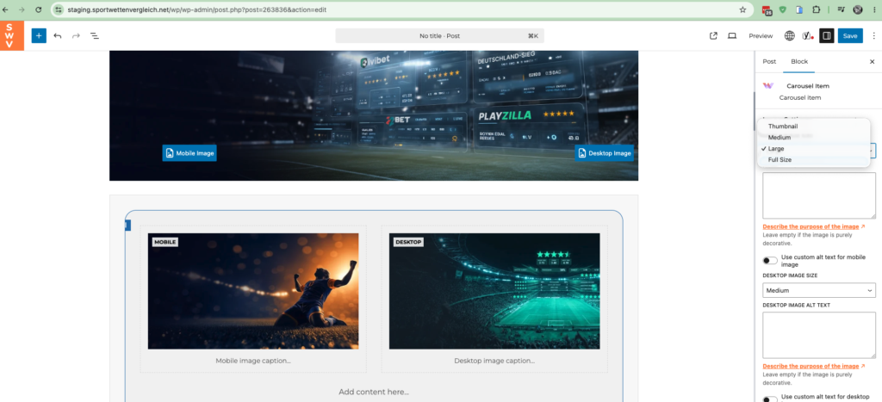Open the post in a new tab
Screen dimensions: 882x402
713,36
